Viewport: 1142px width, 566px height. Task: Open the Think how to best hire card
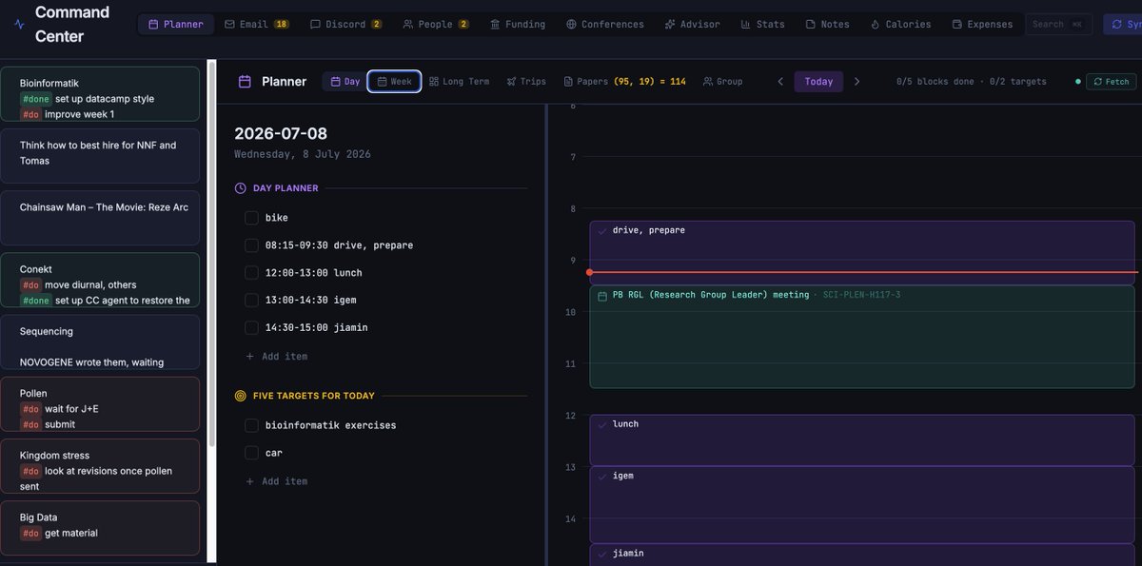point(101,156)
